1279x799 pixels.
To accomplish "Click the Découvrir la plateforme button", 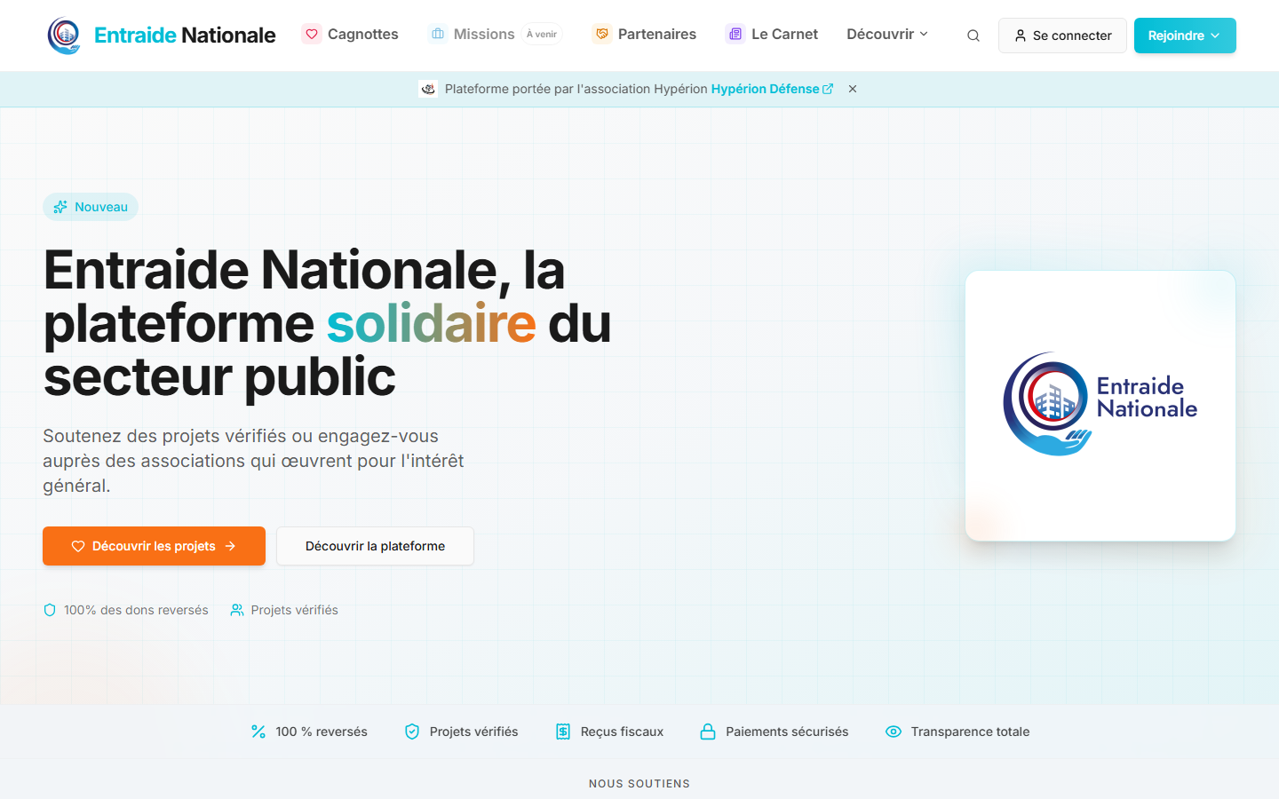I will tap(375, 546).
